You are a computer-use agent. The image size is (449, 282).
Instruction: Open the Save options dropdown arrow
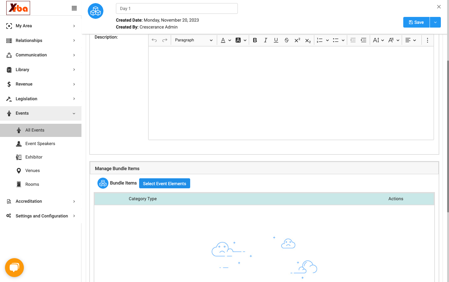click(435, 22)
